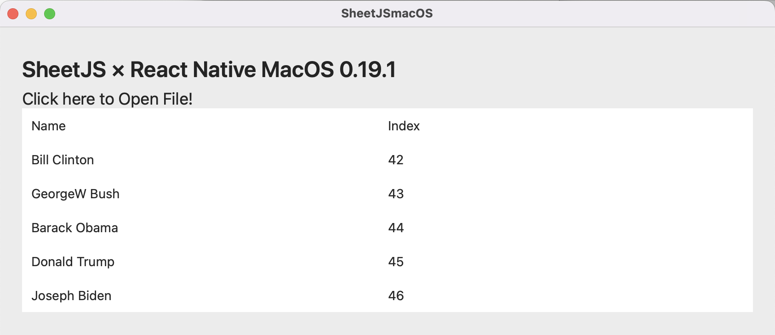
Task: Select the index cell showing 43
Action: (x=396, y=194)
